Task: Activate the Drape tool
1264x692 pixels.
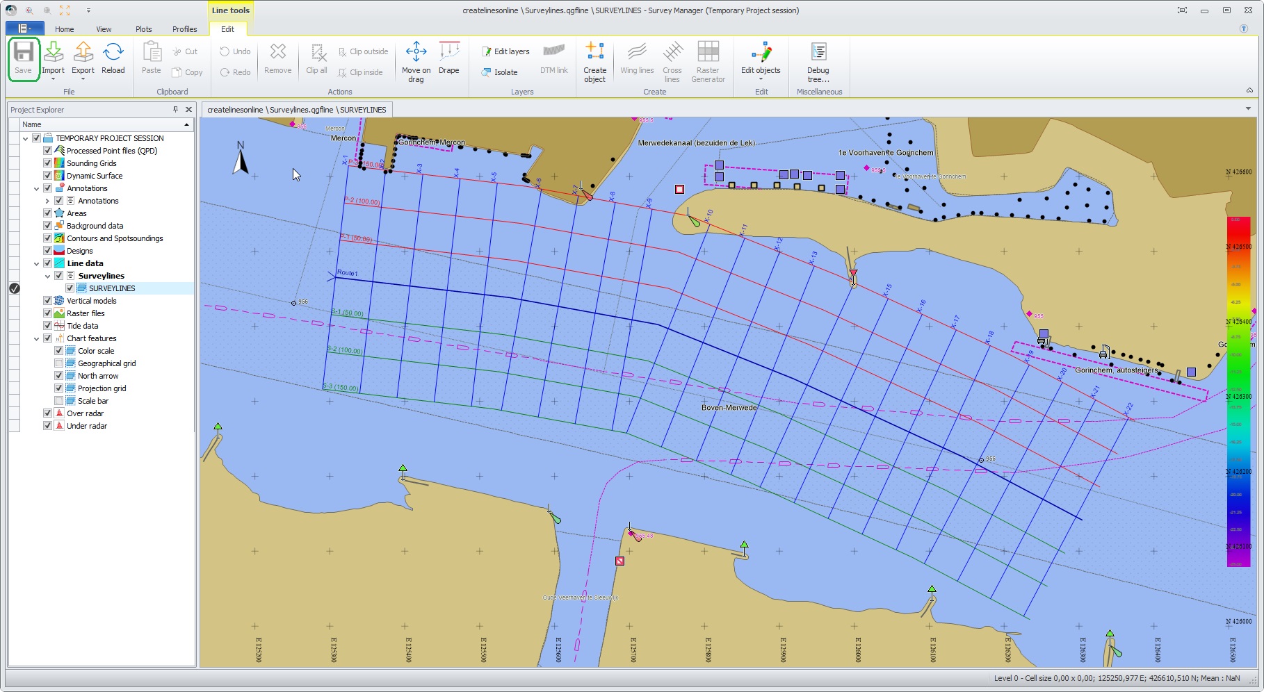Action: [x=449, y=53]
